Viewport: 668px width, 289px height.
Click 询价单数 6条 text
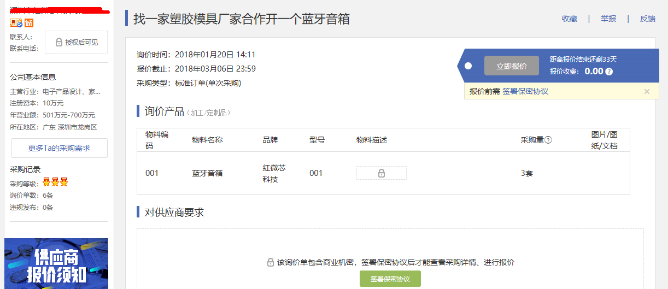32,195
